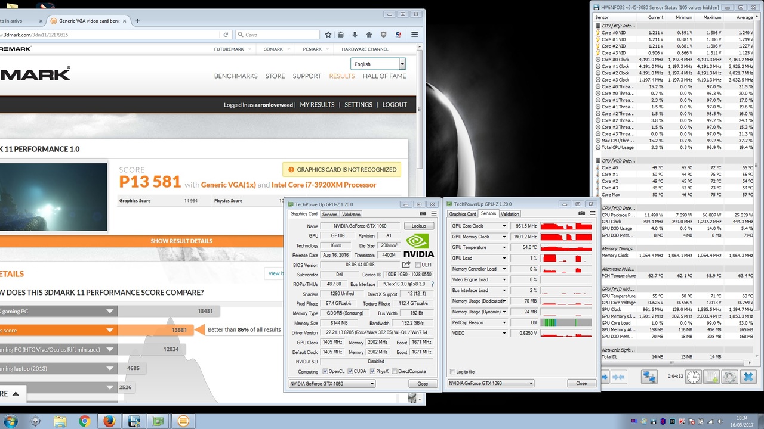Enable Log to file checkbox
The height and width of the screenshot is (429, 764).
(453, 372)
